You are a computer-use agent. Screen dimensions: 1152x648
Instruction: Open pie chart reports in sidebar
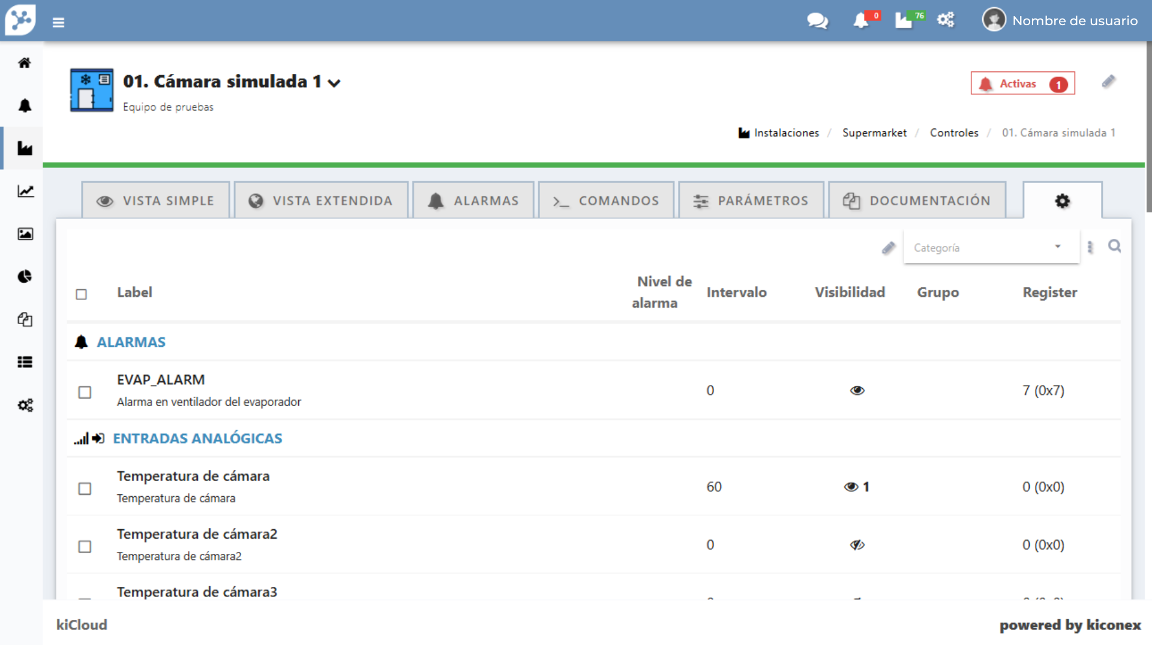[25, 277]
